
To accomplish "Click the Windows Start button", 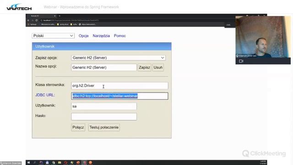I will point(28,163).
